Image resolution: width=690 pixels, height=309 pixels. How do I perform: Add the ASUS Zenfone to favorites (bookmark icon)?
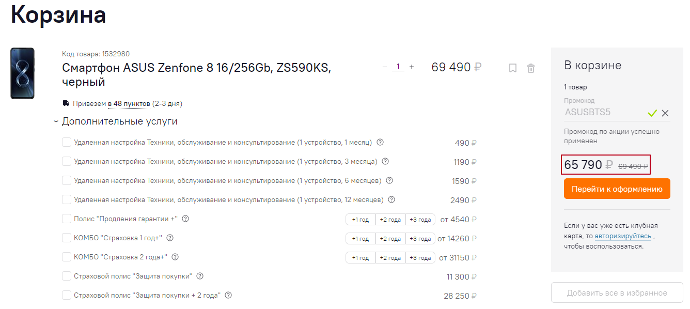pyautogui.click(x=512, y=68)
